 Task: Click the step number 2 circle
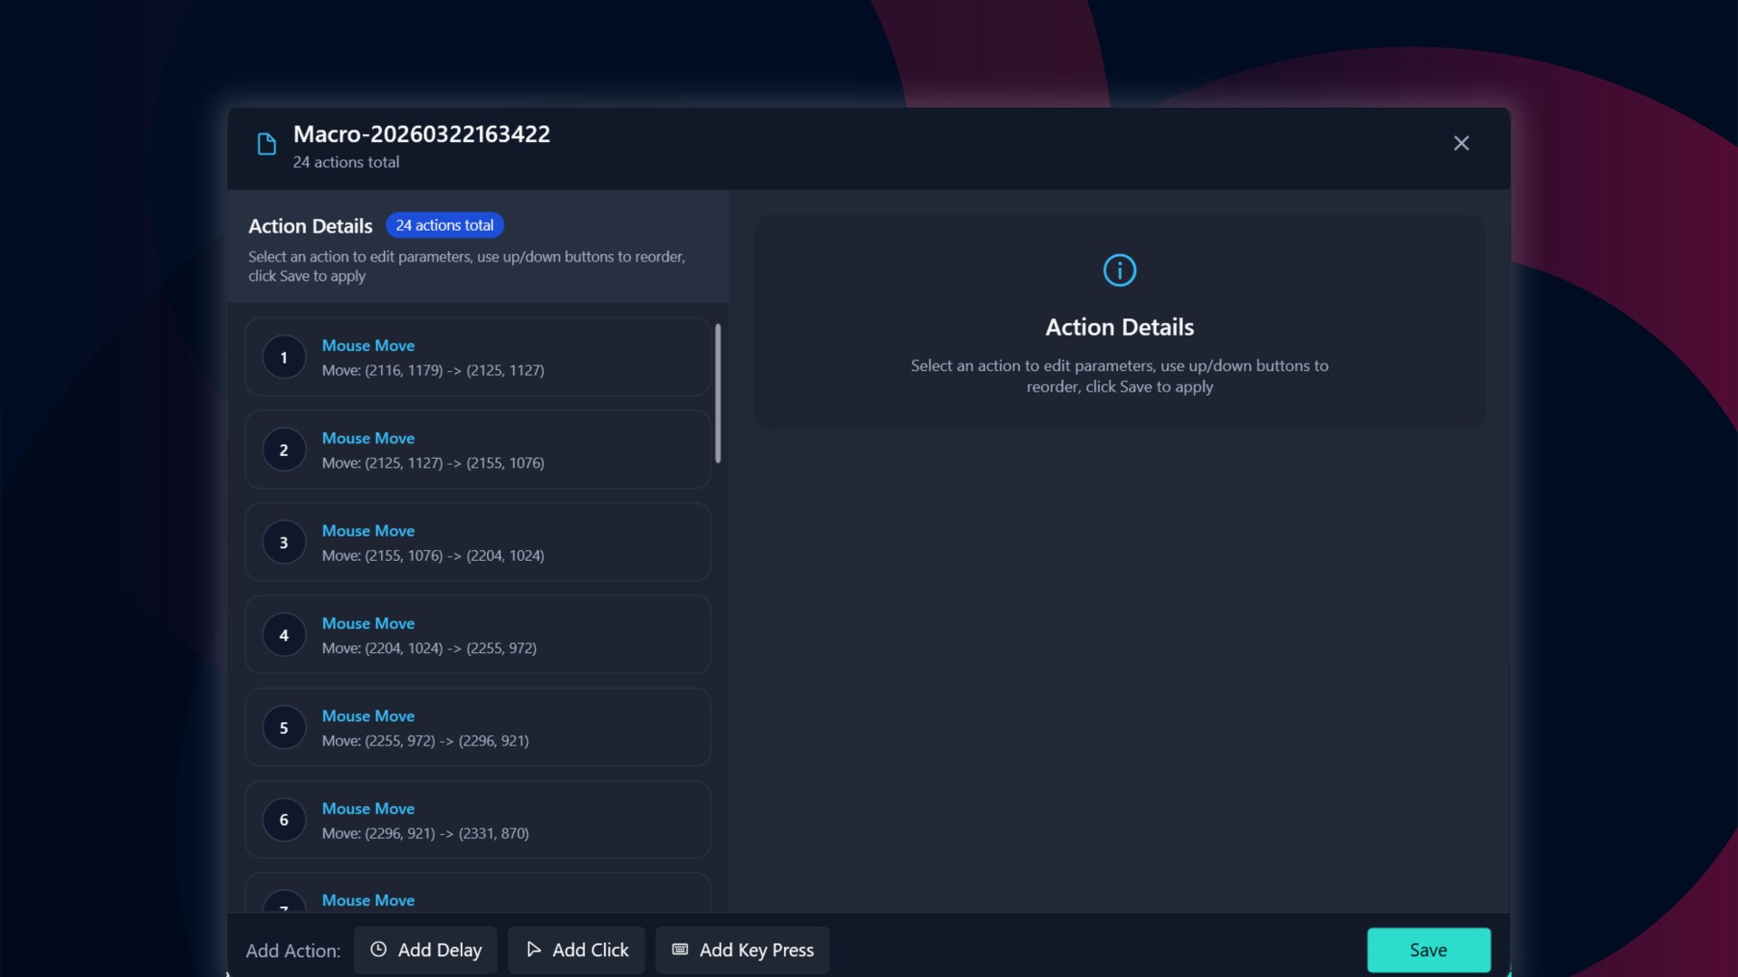point(283,450)
